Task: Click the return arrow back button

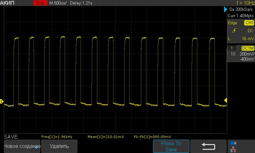Action: 208,146
